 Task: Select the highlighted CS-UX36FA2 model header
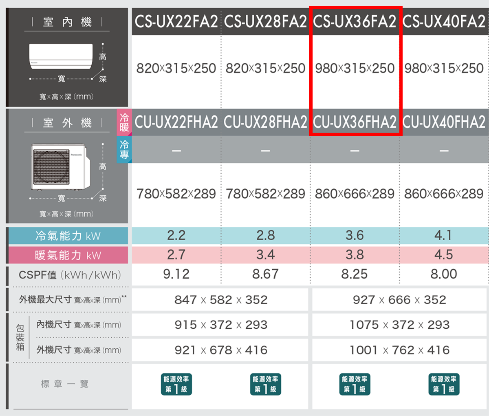[x=355, y=22]
